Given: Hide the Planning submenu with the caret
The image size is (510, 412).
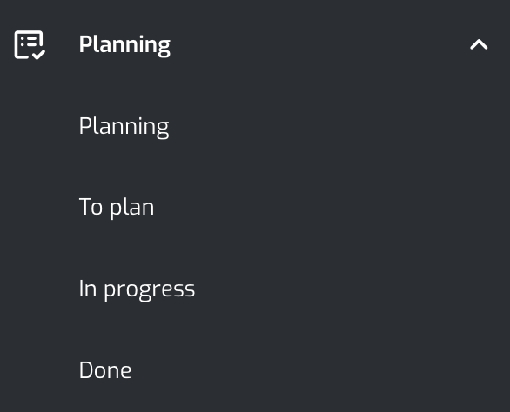Looking at the screenshot, I should [x=479, y=44].
